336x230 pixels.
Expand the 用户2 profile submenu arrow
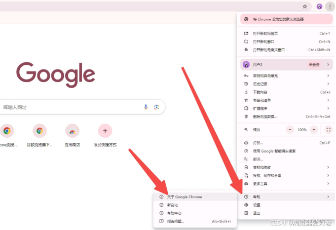point(328,64)
